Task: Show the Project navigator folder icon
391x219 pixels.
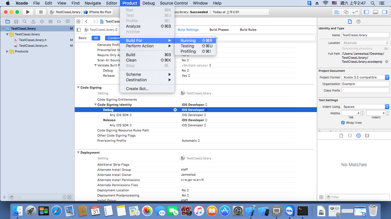Action: click(x=8, y=21)
